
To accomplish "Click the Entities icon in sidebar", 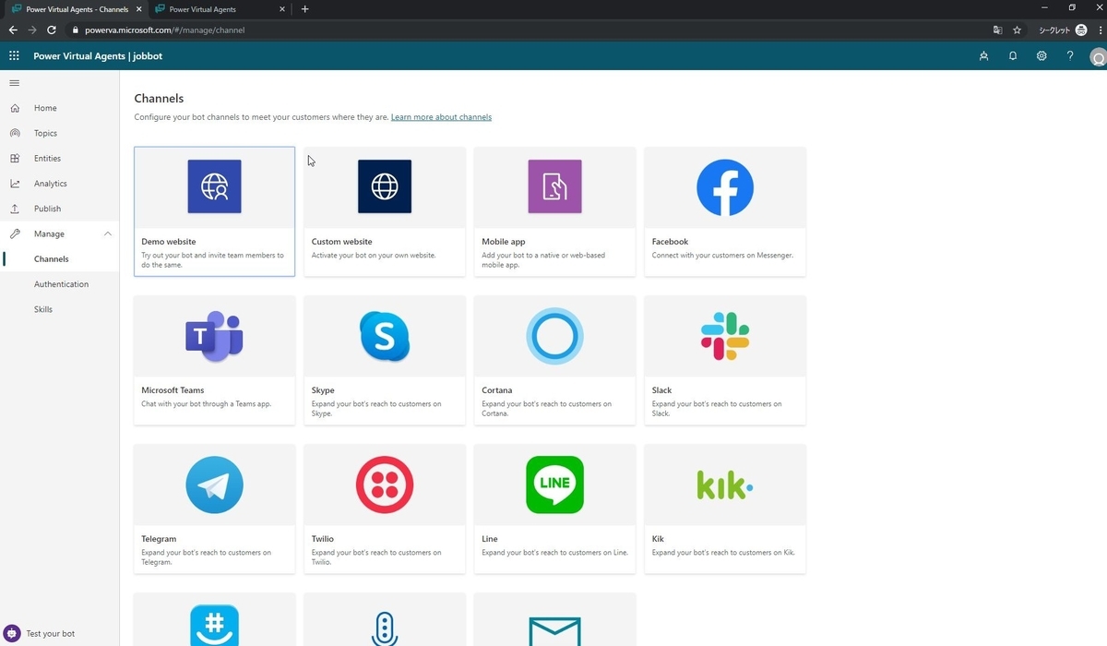I will [x=15, y=158].
